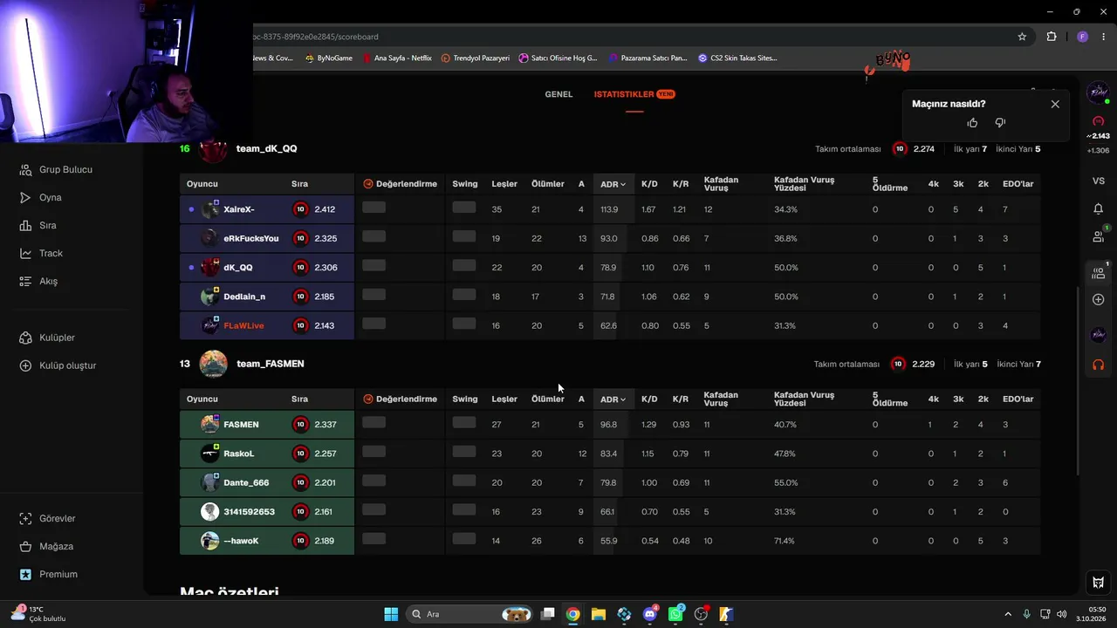The width and height of the screenshot is (1117, 628).
Task: Click the orange headset support icon
Action: 1099,364
